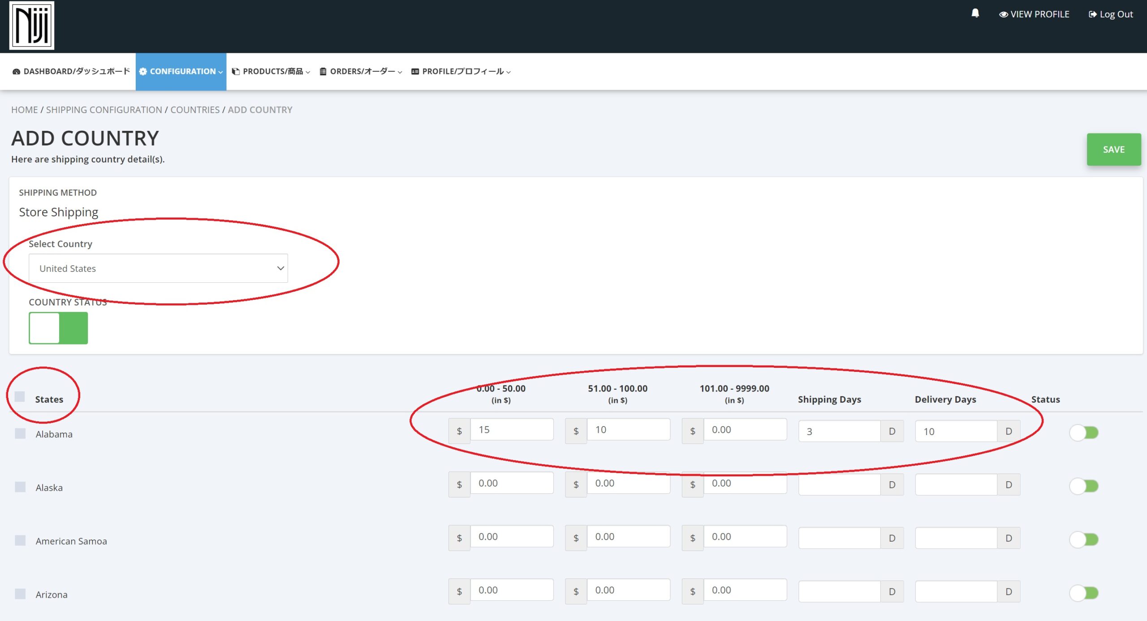This screenshot has width=1147, height=621.
Task: Click Arizona 0.00 - 50.00 price field
Action: coord(511,590)
